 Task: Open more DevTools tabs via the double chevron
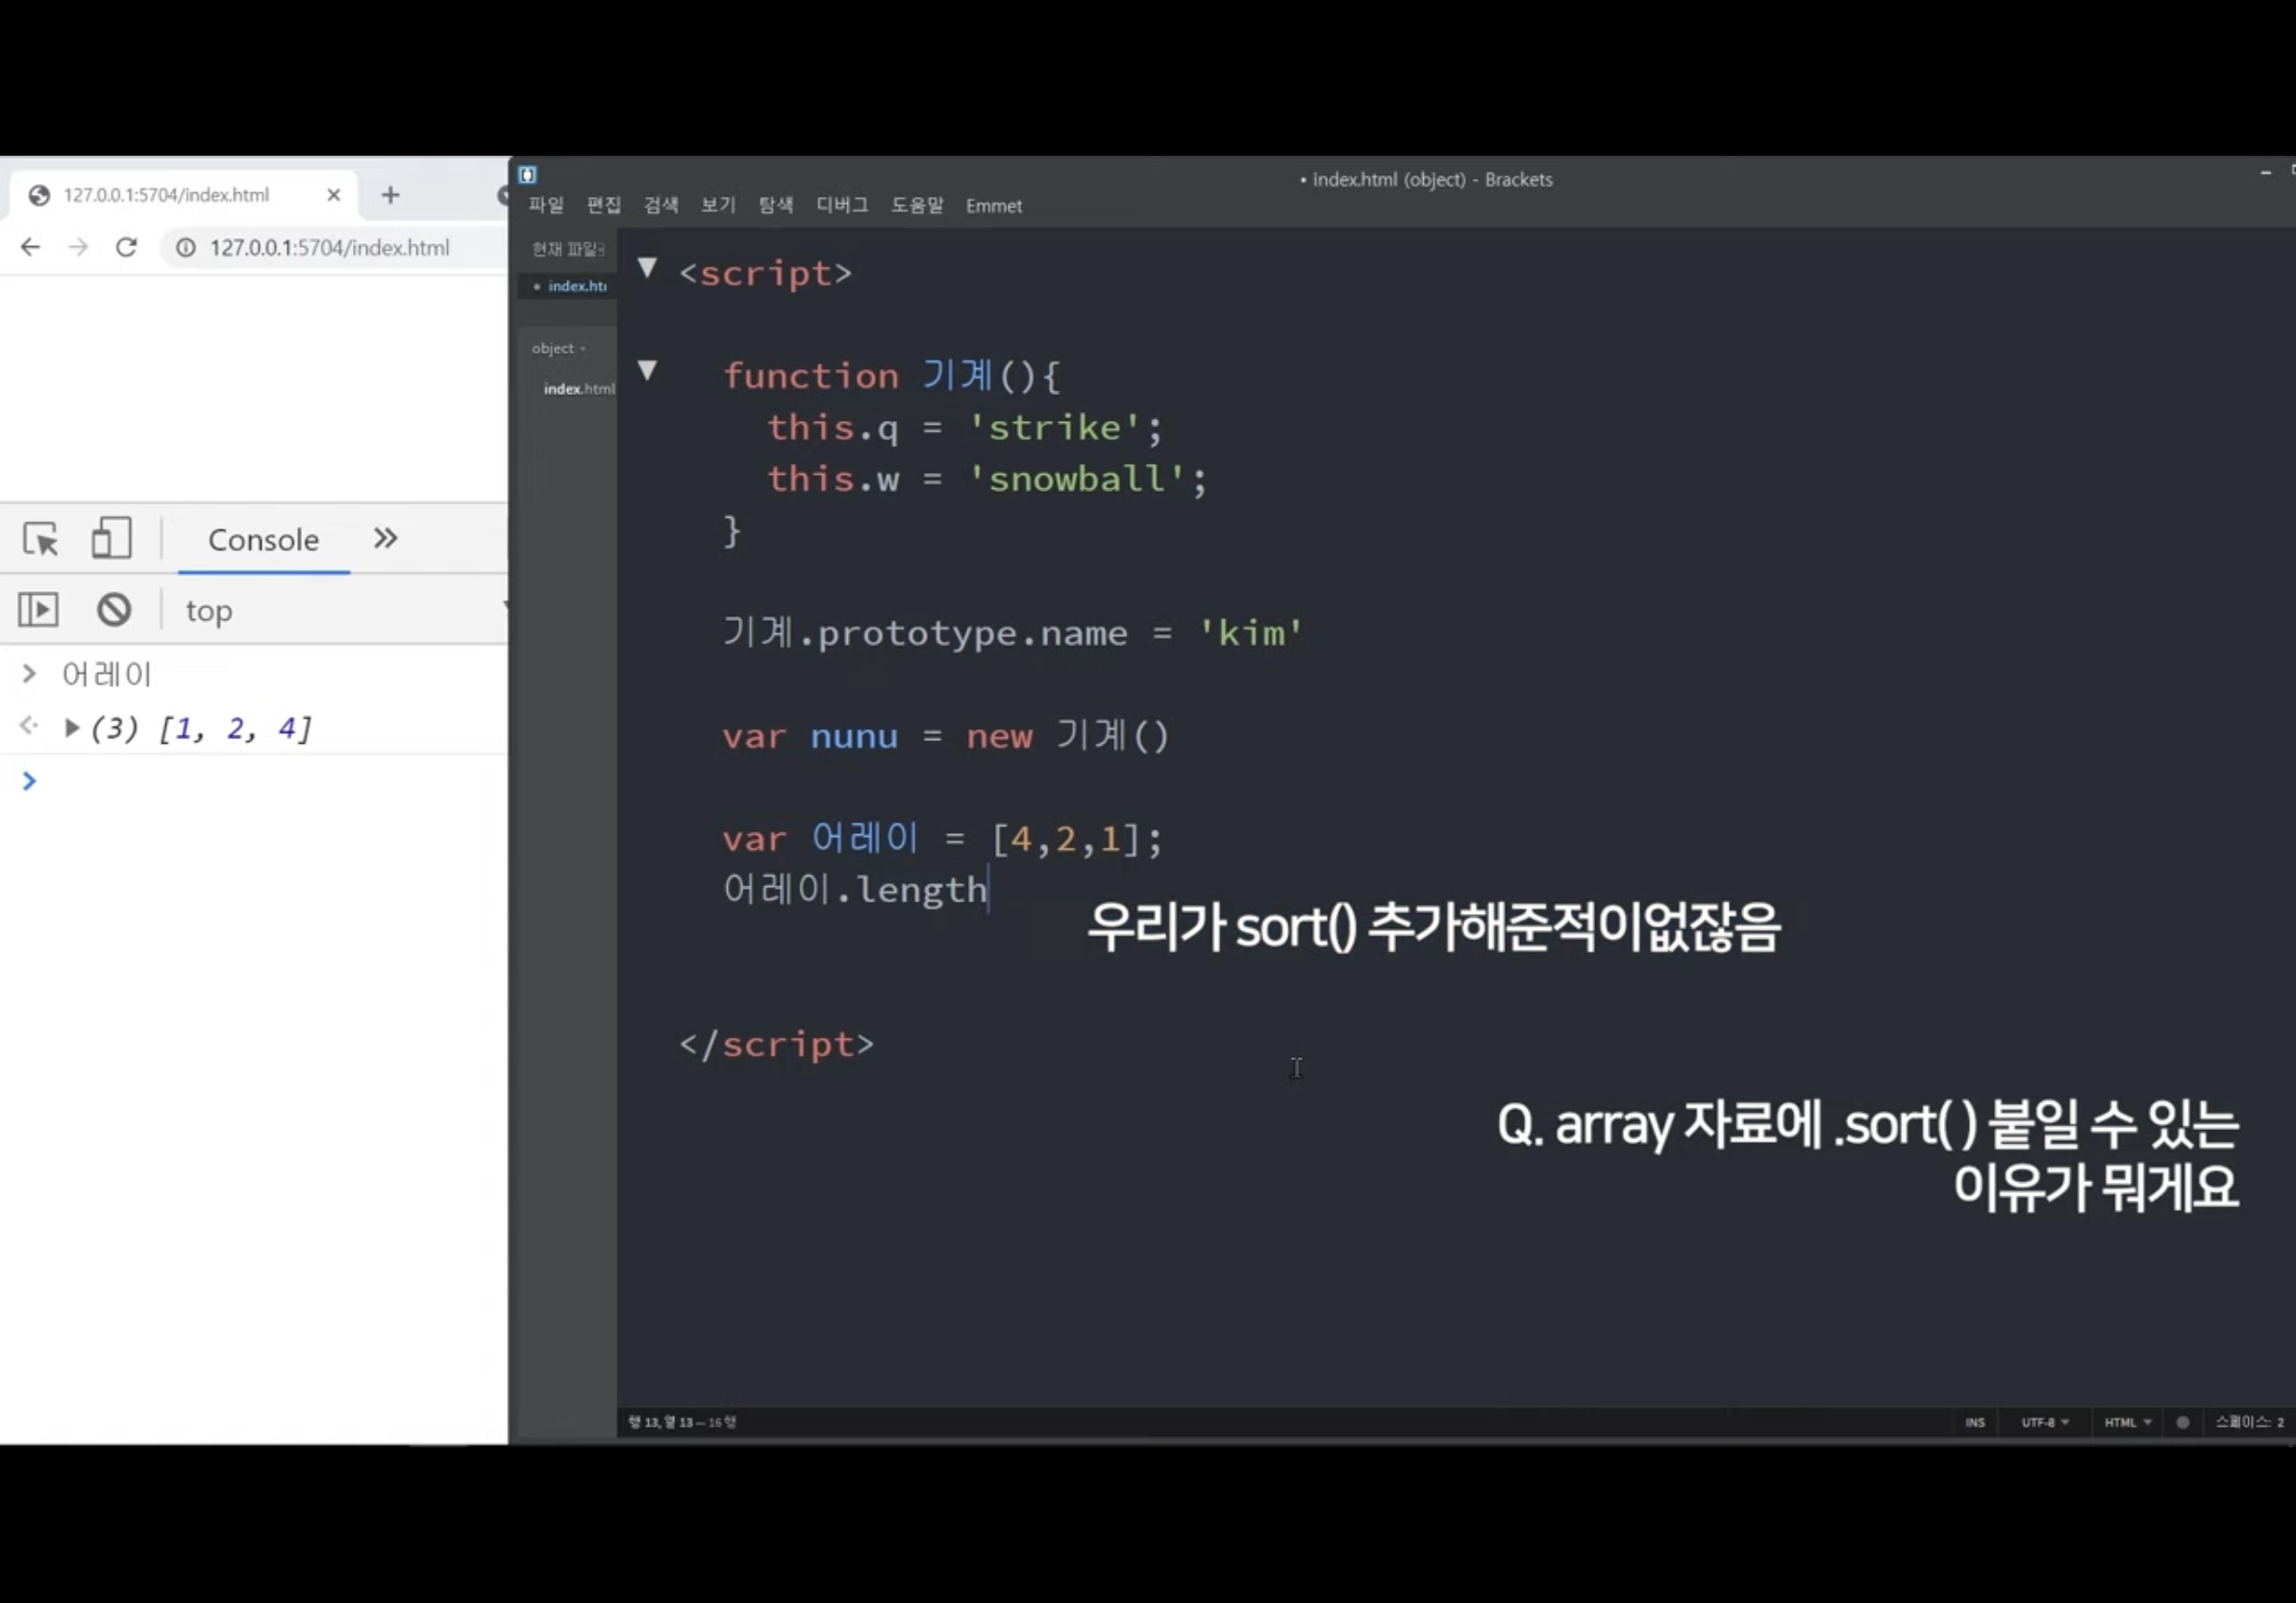tap(385, 539)
